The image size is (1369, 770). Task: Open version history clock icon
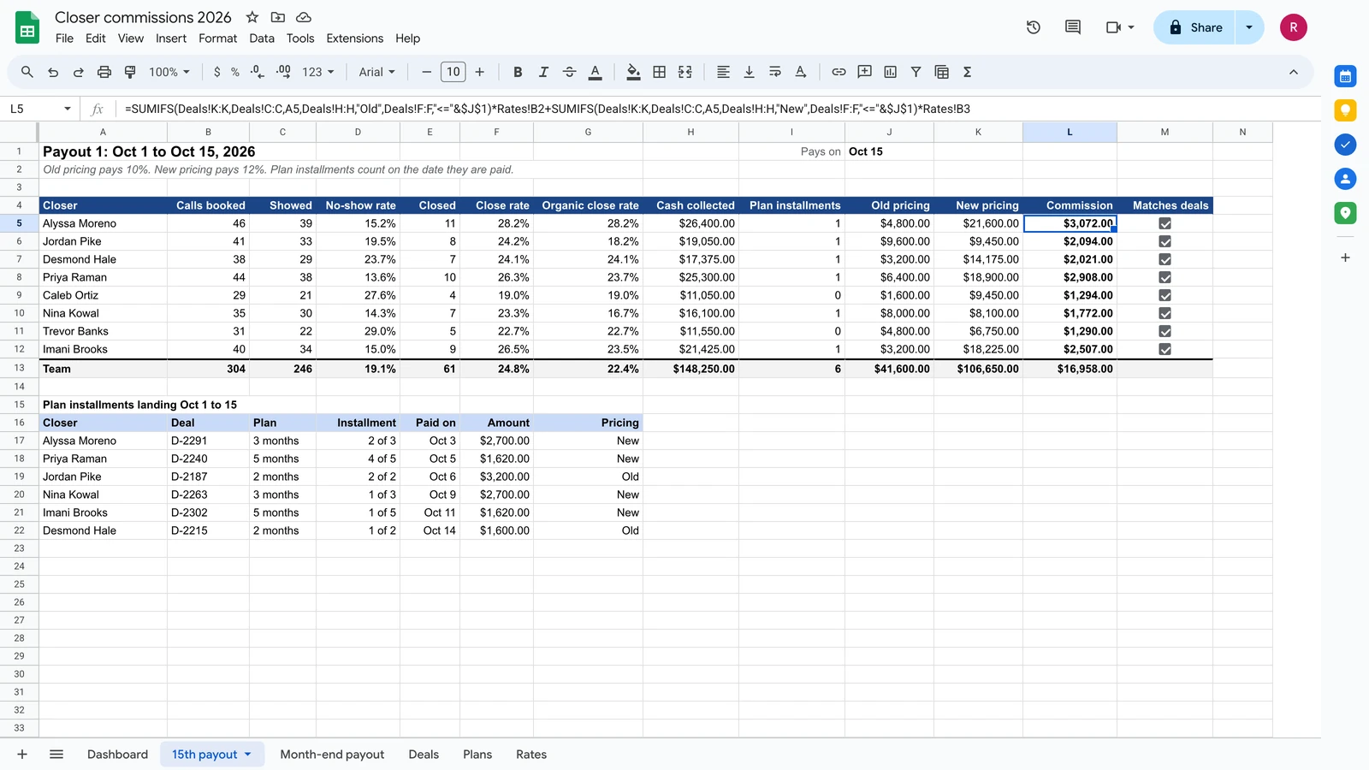point(1034,27)
